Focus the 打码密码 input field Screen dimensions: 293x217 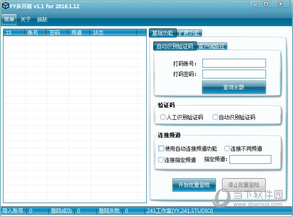coord(234,74)
